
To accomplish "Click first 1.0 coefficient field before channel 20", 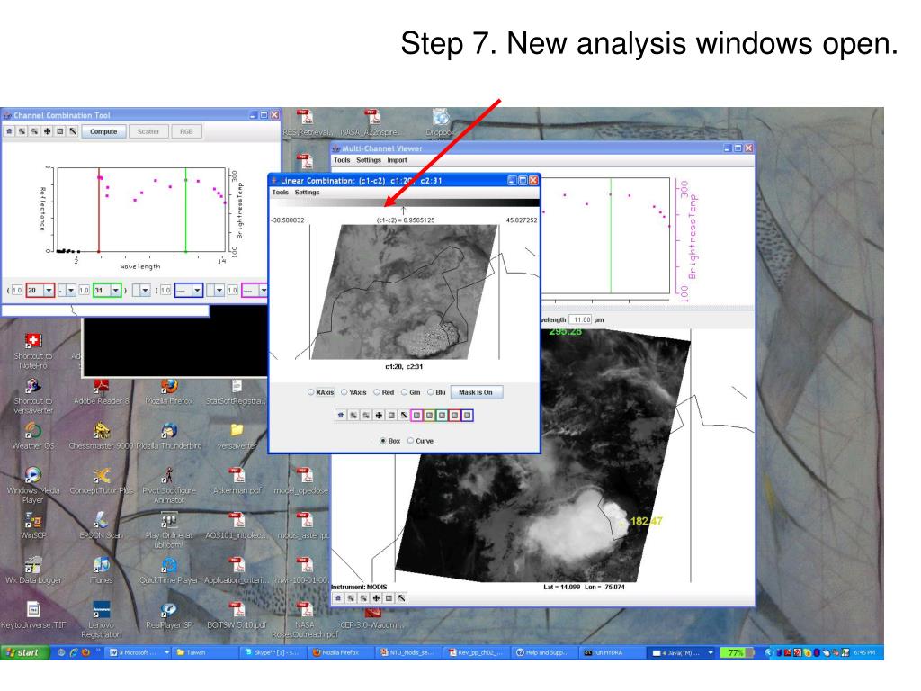I will click(x=16, y=291).
